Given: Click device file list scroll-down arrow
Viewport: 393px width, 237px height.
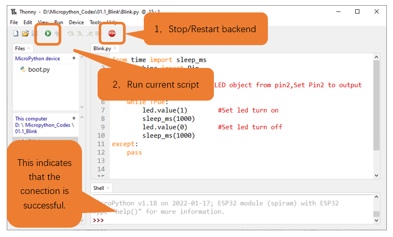Looking at the screenshot, I should (82, 107).
